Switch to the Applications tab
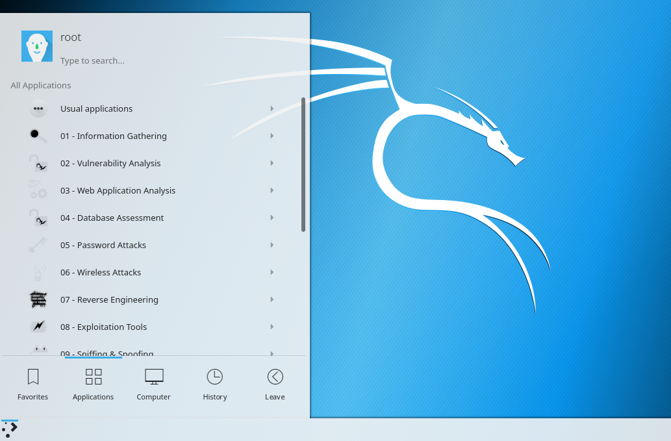671x441 pixels. tap(94, 384)
